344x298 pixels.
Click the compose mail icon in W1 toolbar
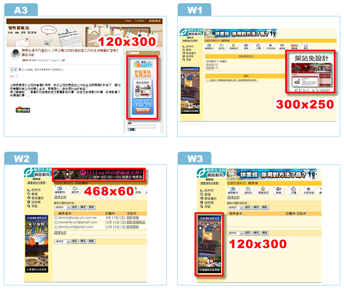pyautogui.click(x=209, y=46)
